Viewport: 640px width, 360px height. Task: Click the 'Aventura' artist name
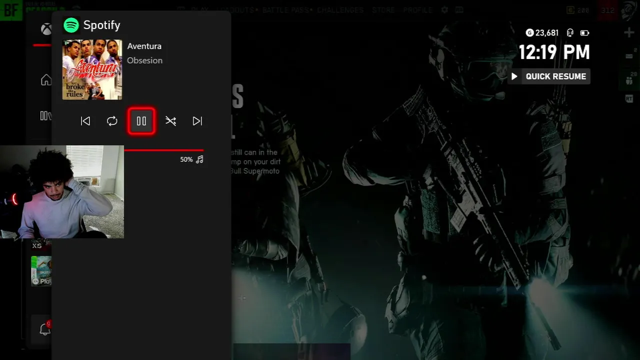tap(144, 46)
